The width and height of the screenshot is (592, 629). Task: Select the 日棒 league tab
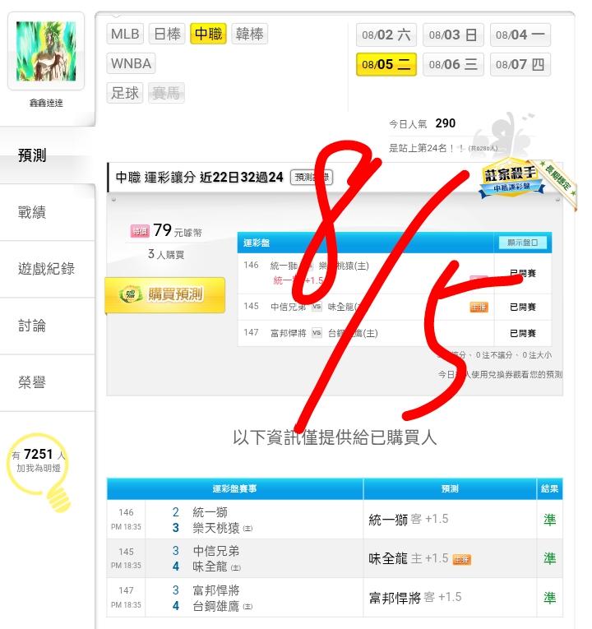pyautogui.click(x=167, y=34)
